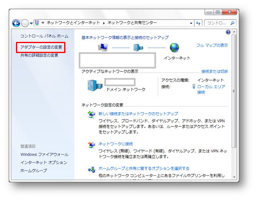
Task: Open インターネット オプション link
Action: tap(44, 163)
